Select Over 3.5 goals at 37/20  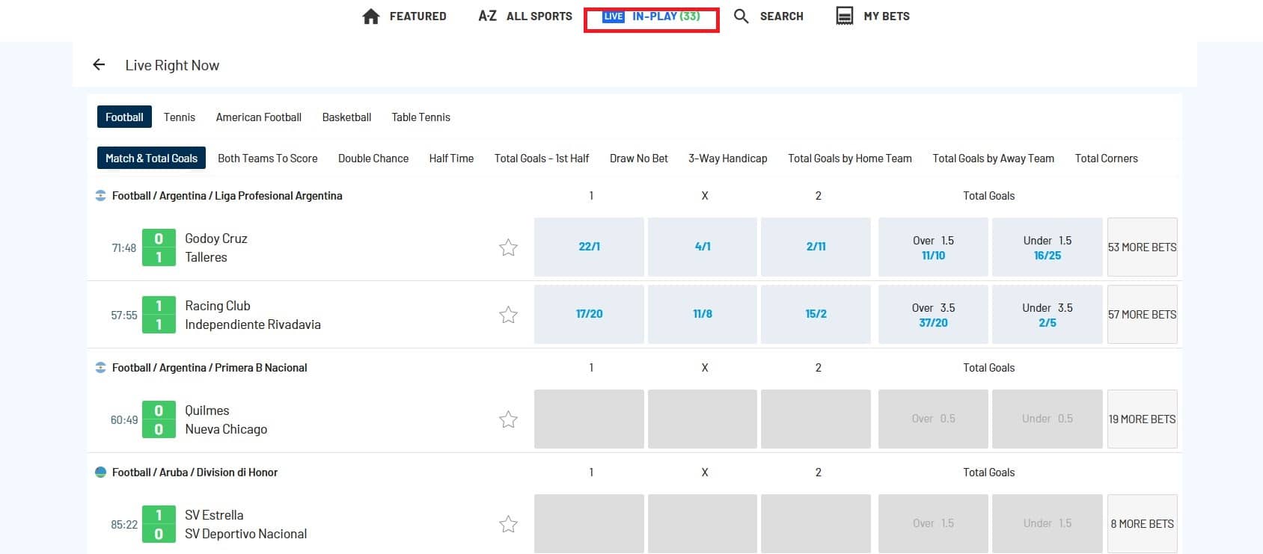933,314
